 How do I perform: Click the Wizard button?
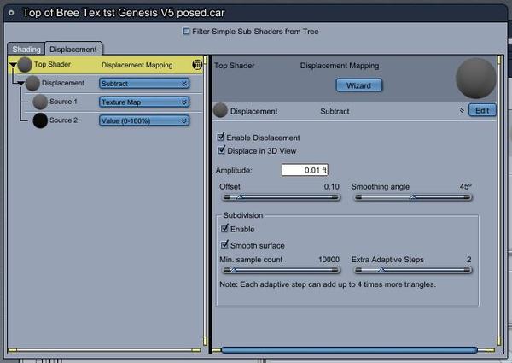[358, 85]
